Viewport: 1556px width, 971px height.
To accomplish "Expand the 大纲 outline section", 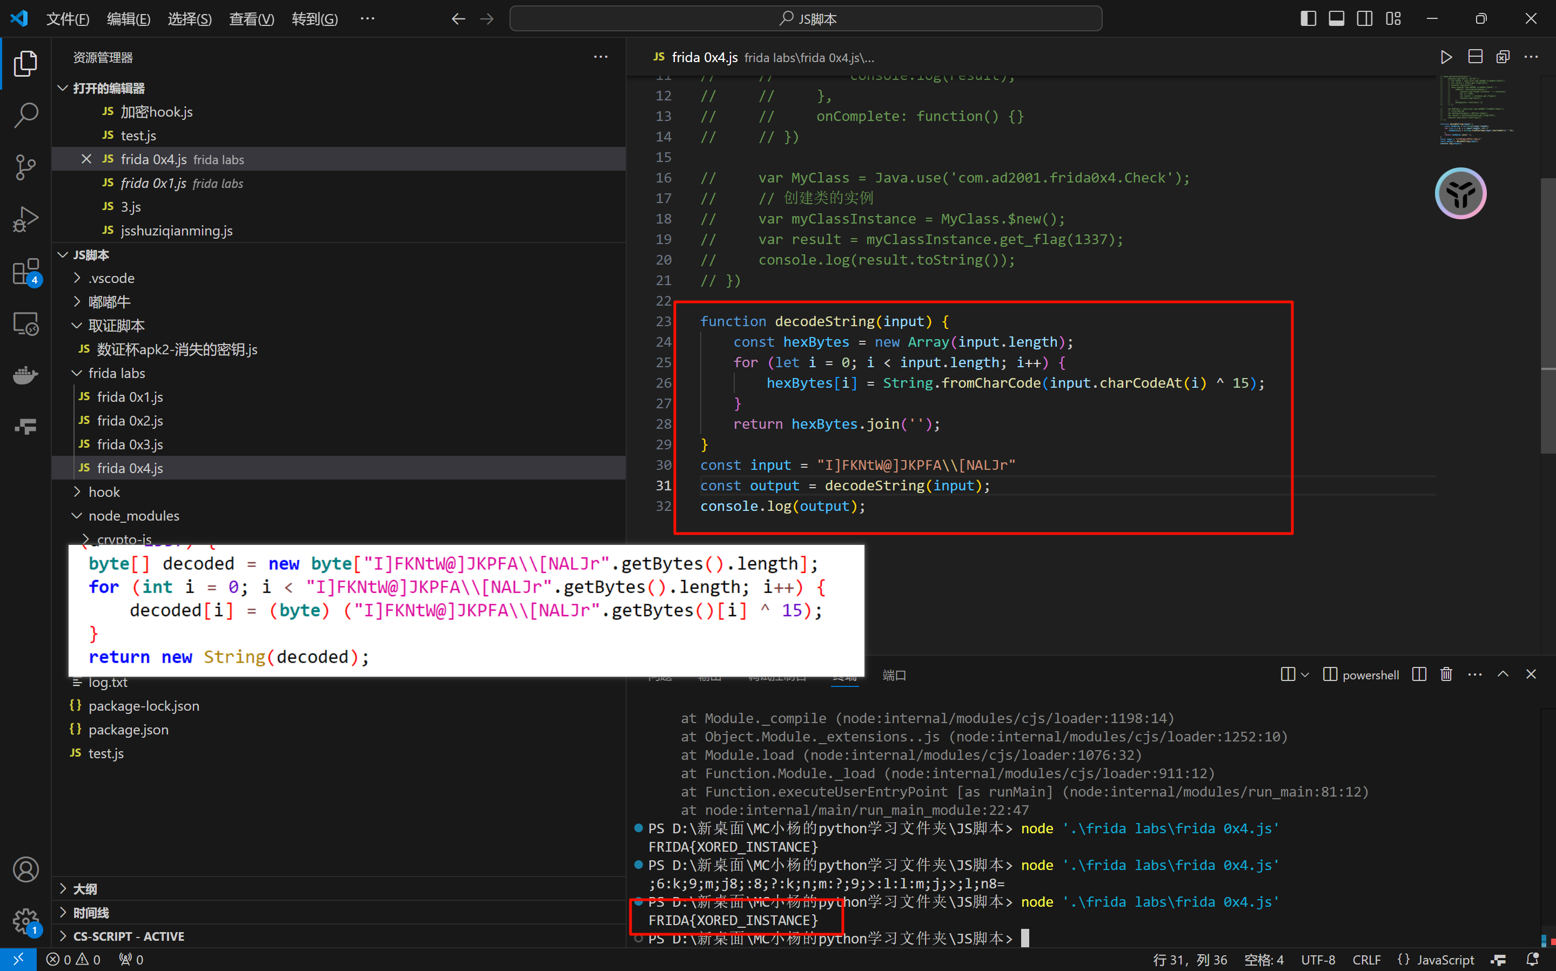I will (85, 889).
